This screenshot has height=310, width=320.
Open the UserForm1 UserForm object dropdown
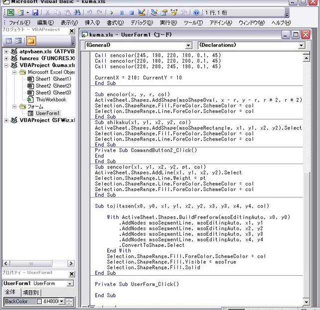(x=70, y=284)
